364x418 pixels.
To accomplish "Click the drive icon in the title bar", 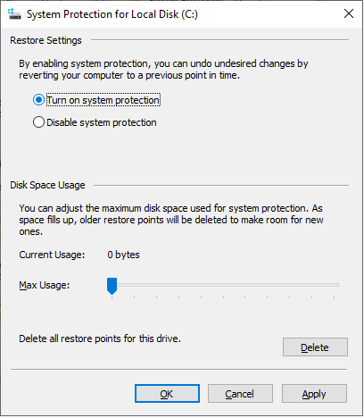I will pyautogui.click(x=14, y=14).
